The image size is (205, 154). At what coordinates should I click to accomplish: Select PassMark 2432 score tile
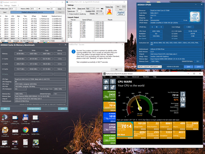point(109,96)
